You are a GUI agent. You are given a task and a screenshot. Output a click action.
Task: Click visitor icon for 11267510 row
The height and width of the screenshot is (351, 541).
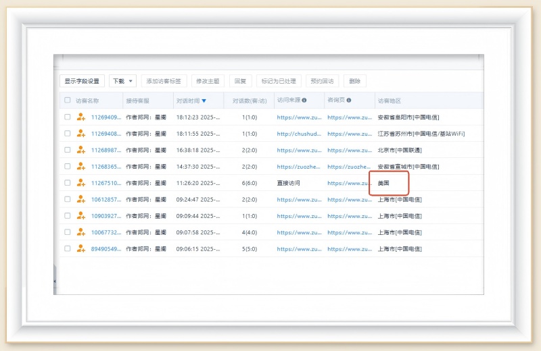tap(81, 183)
